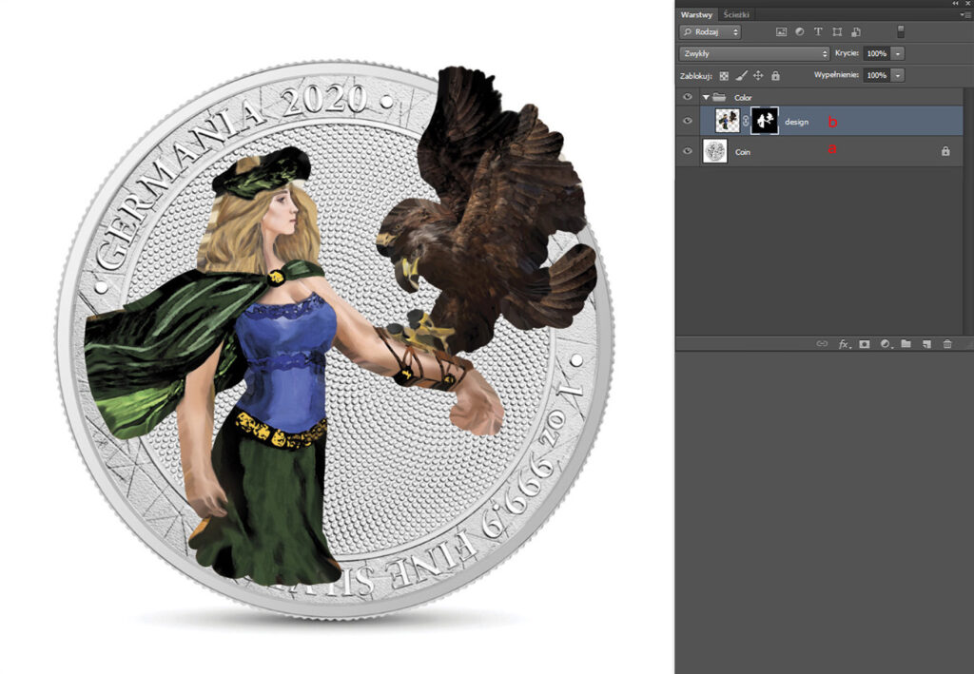The width and height of the screenshot is (974, 674).
Task: Open the fx layer style menu
Action: tap(845, 344)
